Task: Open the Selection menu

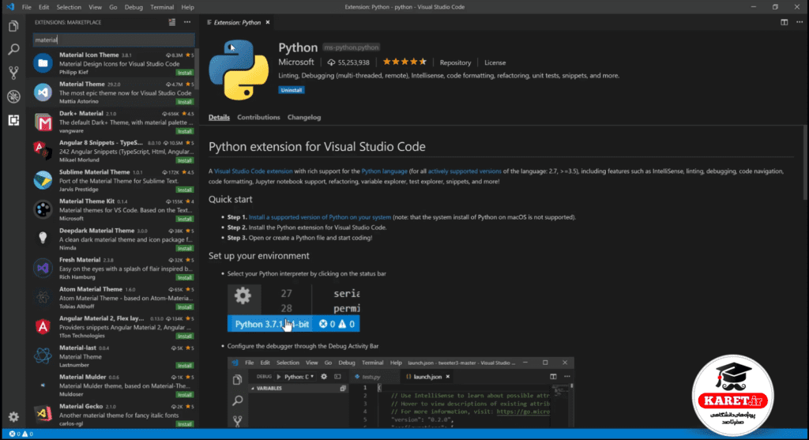Action: (69, 7)
